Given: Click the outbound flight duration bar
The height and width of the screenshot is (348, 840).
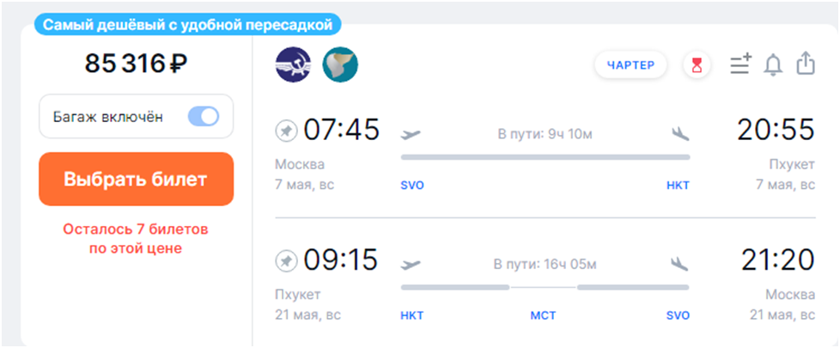Looking at the screenshot, I should pyautogui.click(x=545, y=157).
